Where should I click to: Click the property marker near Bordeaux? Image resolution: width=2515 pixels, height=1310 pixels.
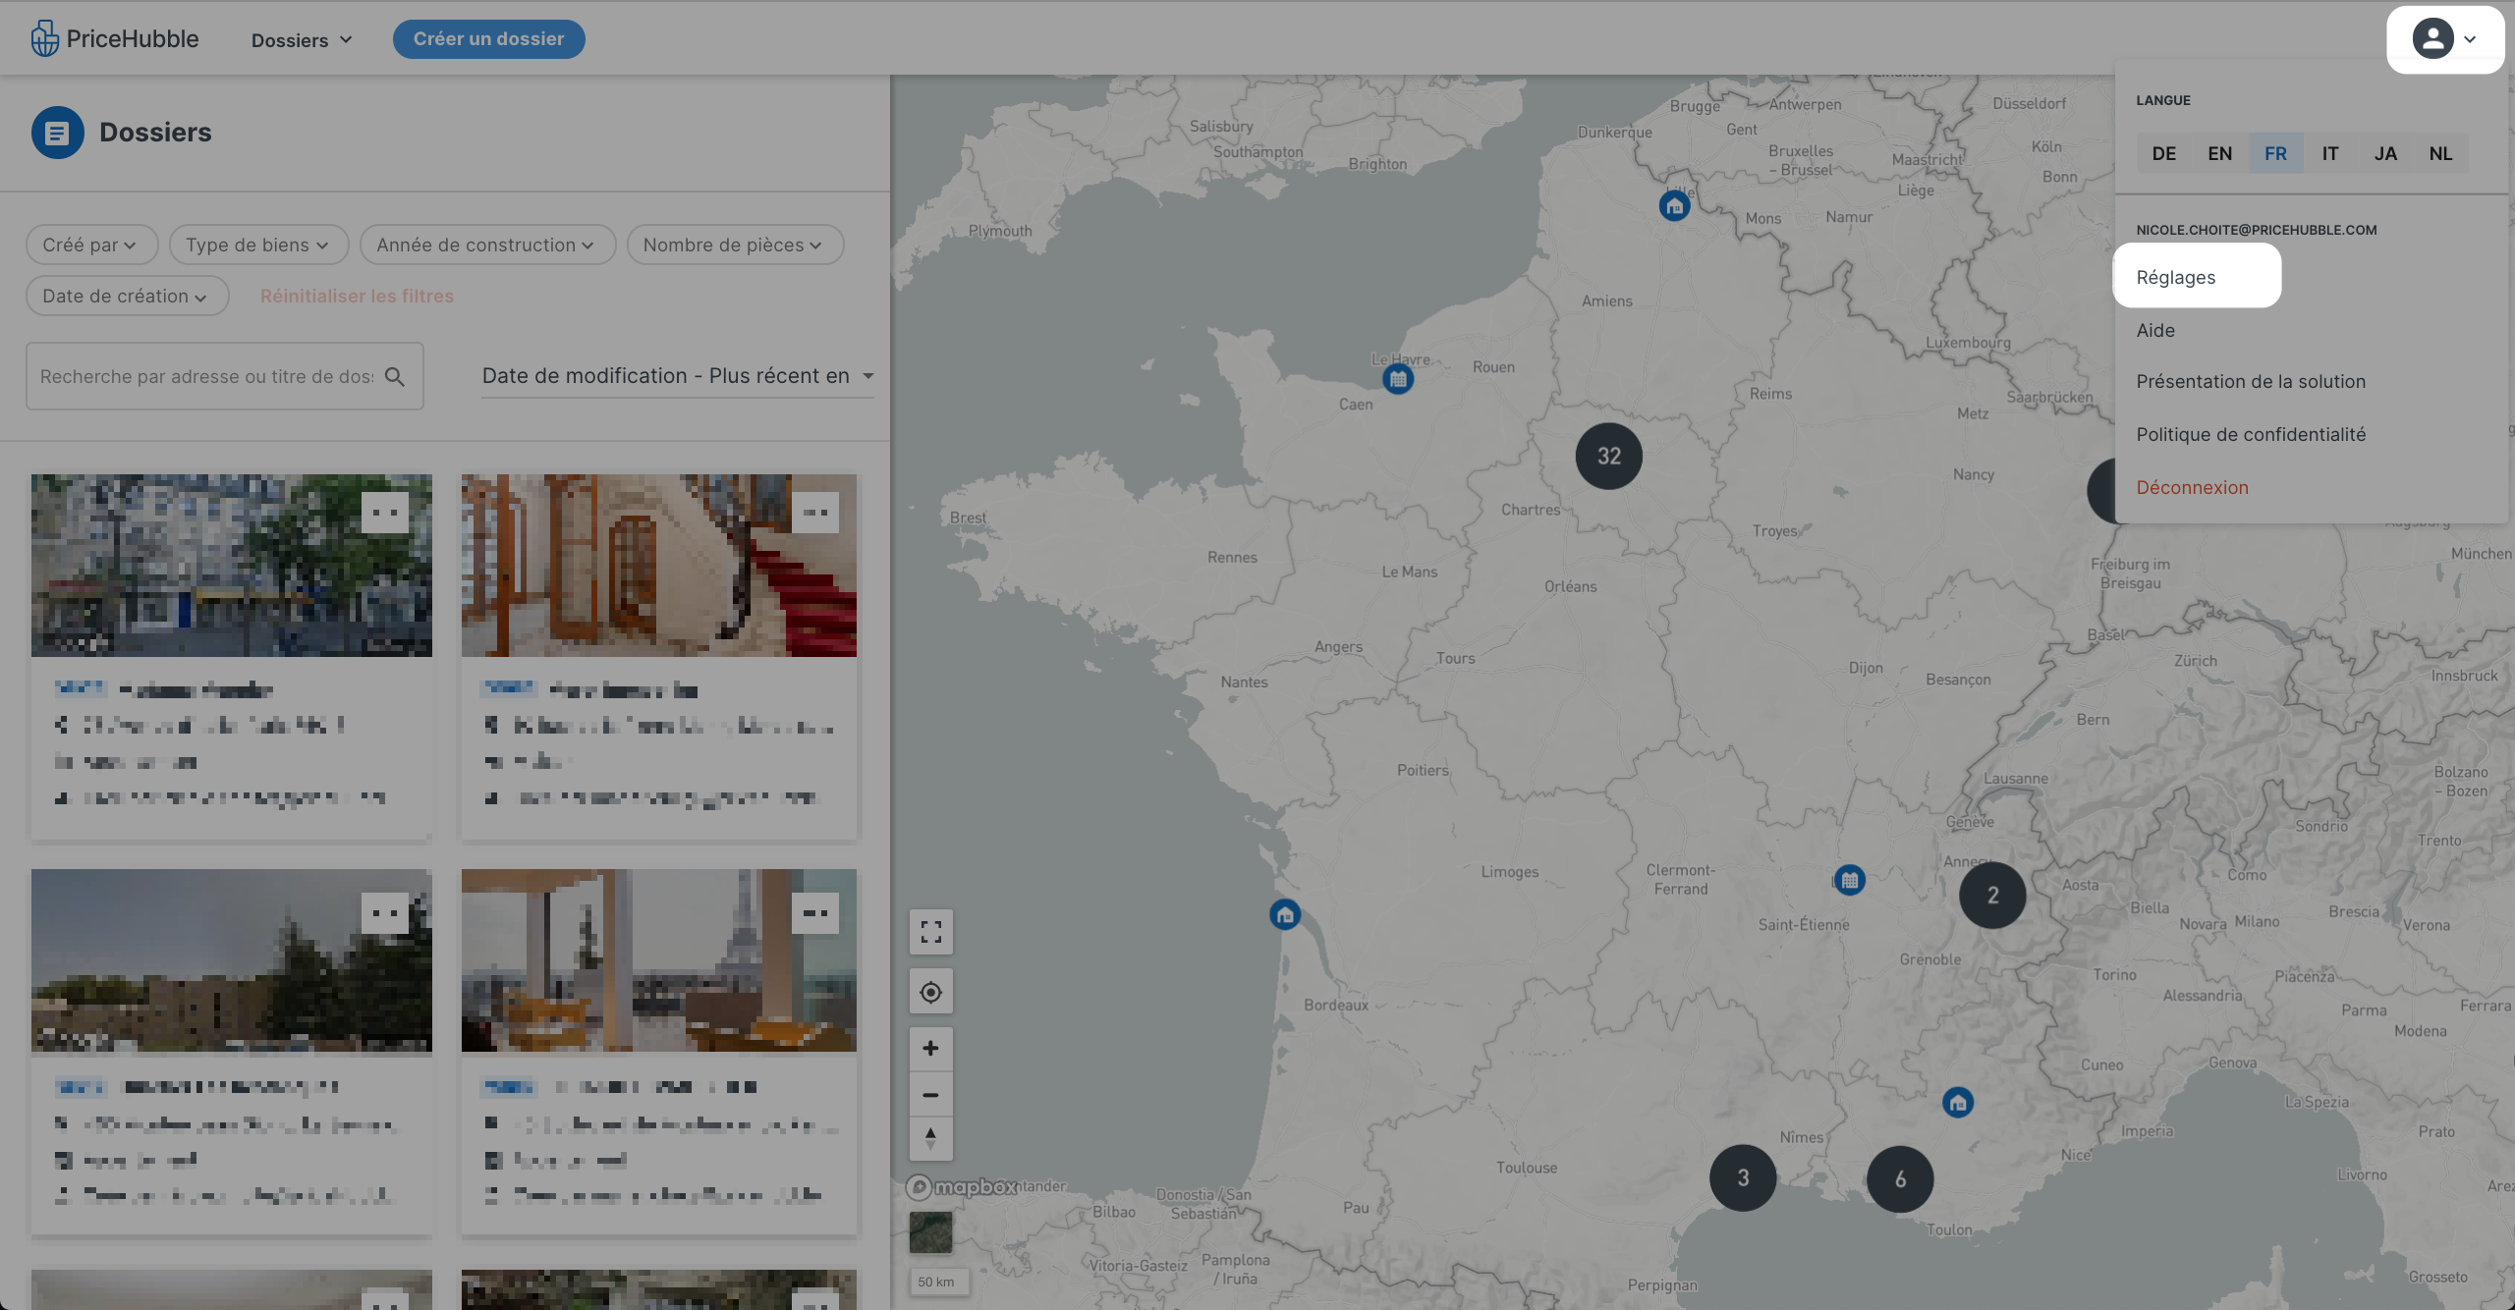coord(1285,915)
